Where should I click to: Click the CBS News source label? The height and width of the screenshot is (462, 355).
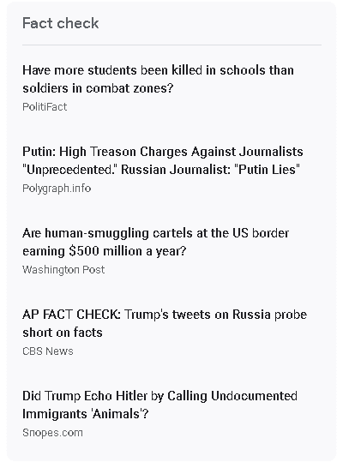tap(48, 351)
